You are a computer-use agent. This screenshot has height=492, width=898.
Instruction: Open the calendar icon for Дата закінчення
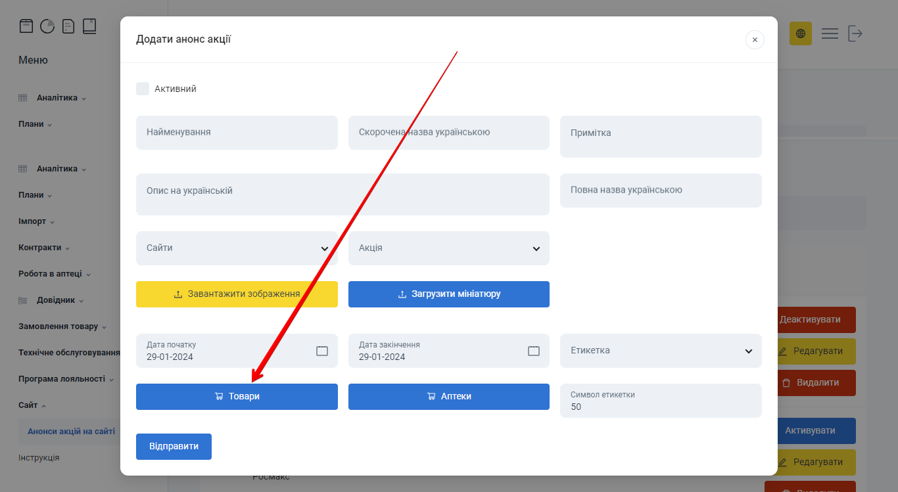coord(534,351)
